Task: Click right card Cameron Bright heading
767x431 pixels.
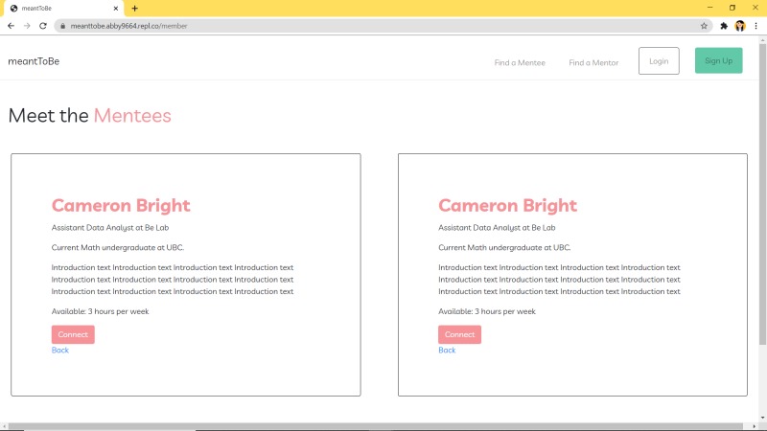Action: (x=508, y=205)
